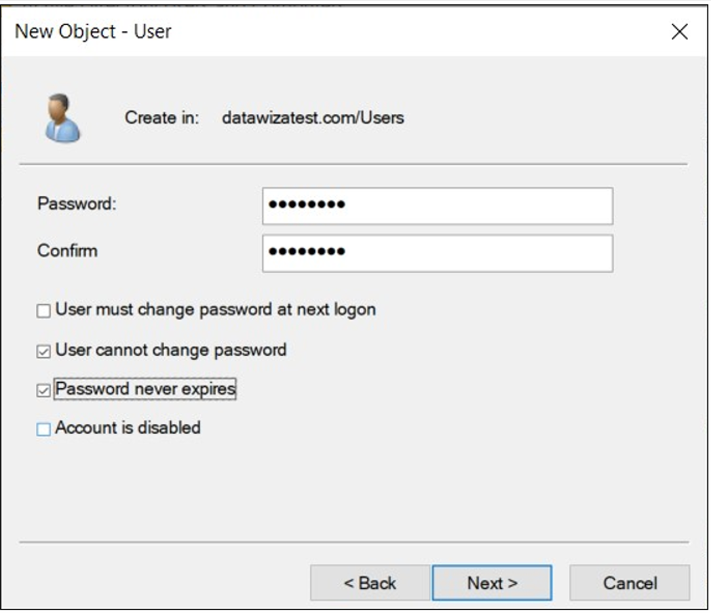
Task: Click the 'Password:' field label
Action: pyautogui.click(x=77, y=204)
